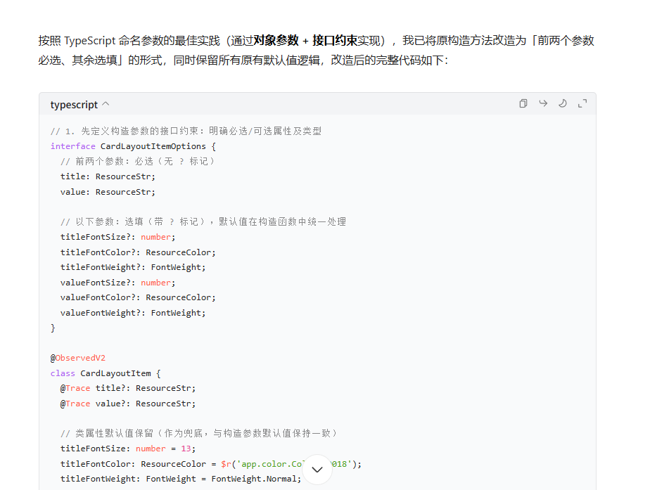Click the line "titleFontSize?: number;"
The height and width of the screenshot is (490, 650).
click(x=117, y=237)
